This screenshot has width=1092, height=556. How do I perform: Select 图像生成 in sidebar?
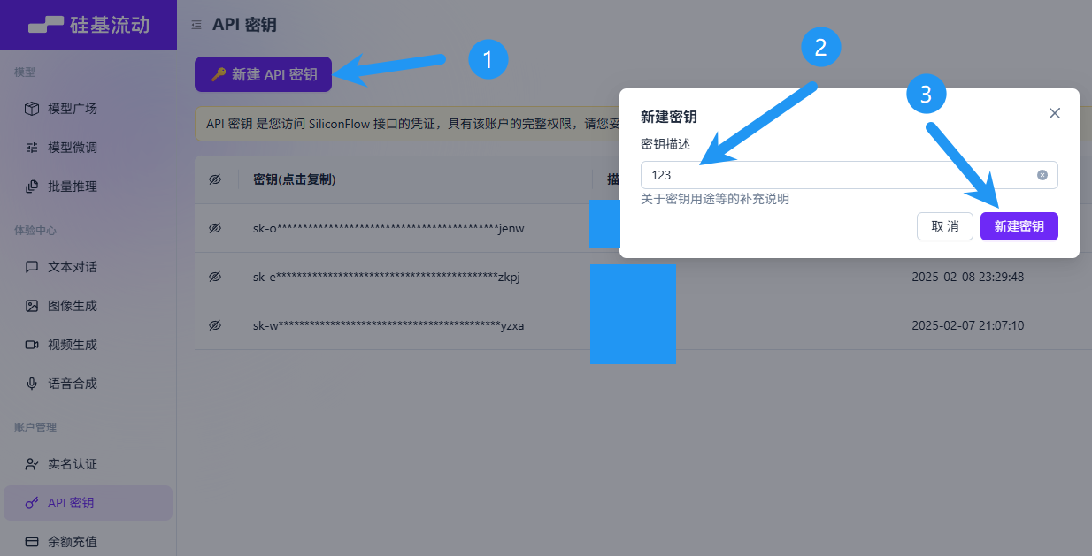tap(73, 306)
